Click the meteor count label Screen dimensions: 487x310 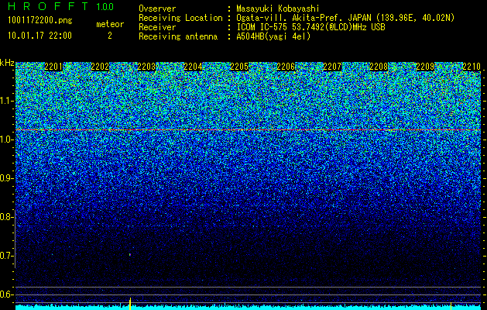[110, 24]
